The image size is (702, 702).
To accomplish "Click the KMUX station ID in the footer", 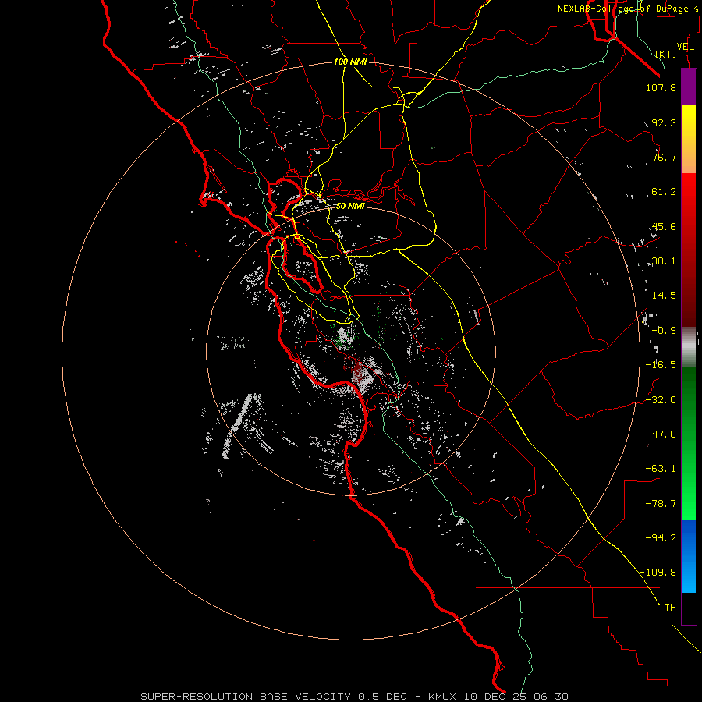I will [x=443, y=697].
